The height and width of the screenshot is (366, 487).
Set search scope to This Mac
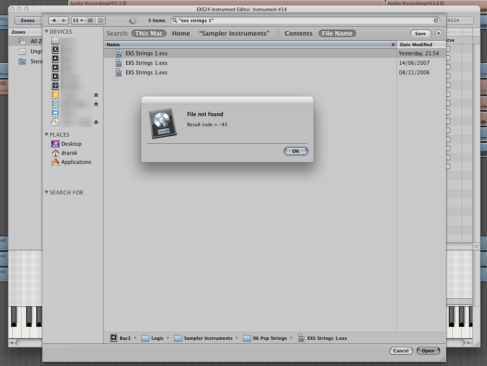click(149, 34)
